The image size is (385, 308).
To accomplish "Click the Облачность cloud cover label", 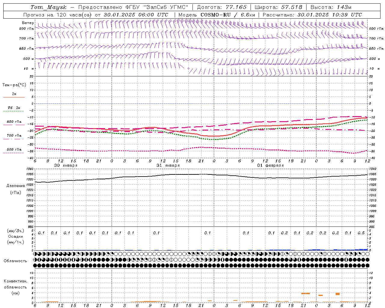I will coord(15,261).
